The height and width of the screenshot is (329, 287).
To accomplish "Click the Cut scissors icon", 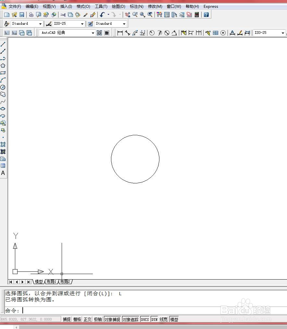I will (63, 15).
